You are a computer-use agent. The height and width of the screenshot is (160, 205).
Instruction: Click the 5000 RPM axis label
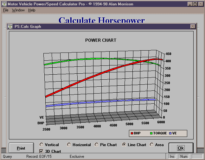[130, 124]
